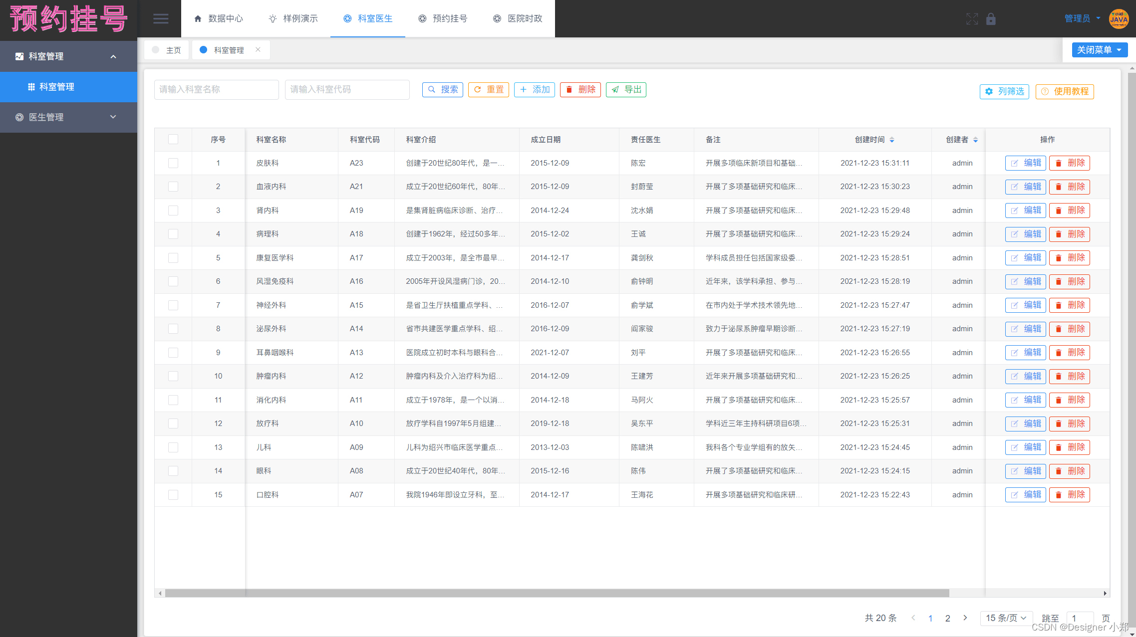The width and height of the screenshot is (1136, 637).
Task: Click the 搜索 button
Action: pos(443,89)
